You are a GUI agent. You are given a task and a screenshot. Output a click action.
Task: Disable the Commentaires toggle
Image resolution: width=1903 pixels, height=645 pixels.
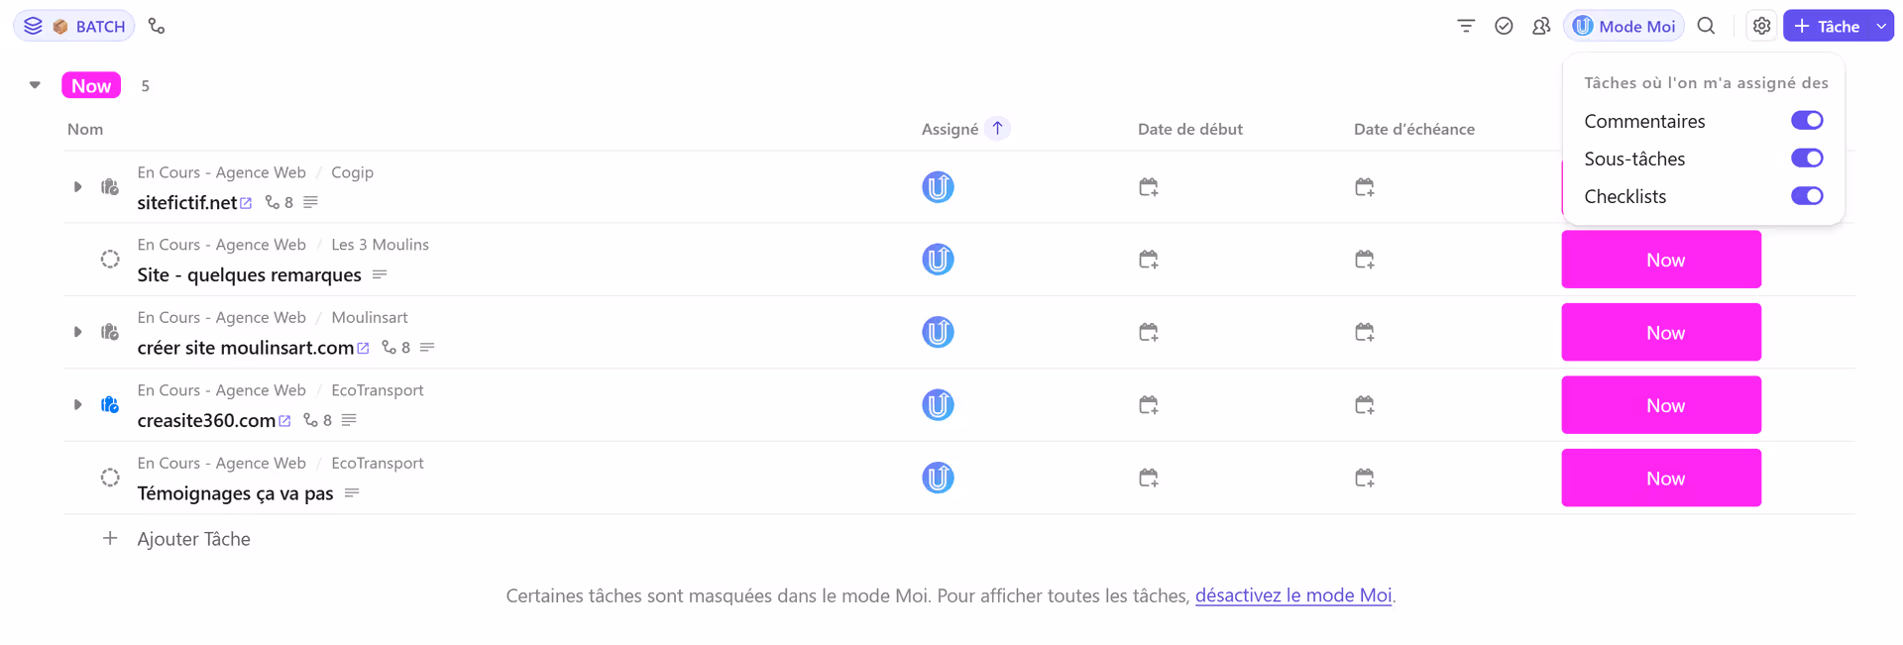[x=1807, y=120]
